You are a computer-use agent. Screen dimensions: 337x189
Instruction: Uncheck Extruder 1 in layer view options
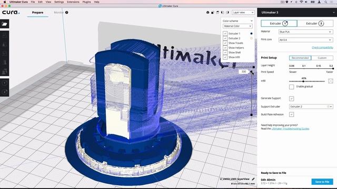[225, 34]
